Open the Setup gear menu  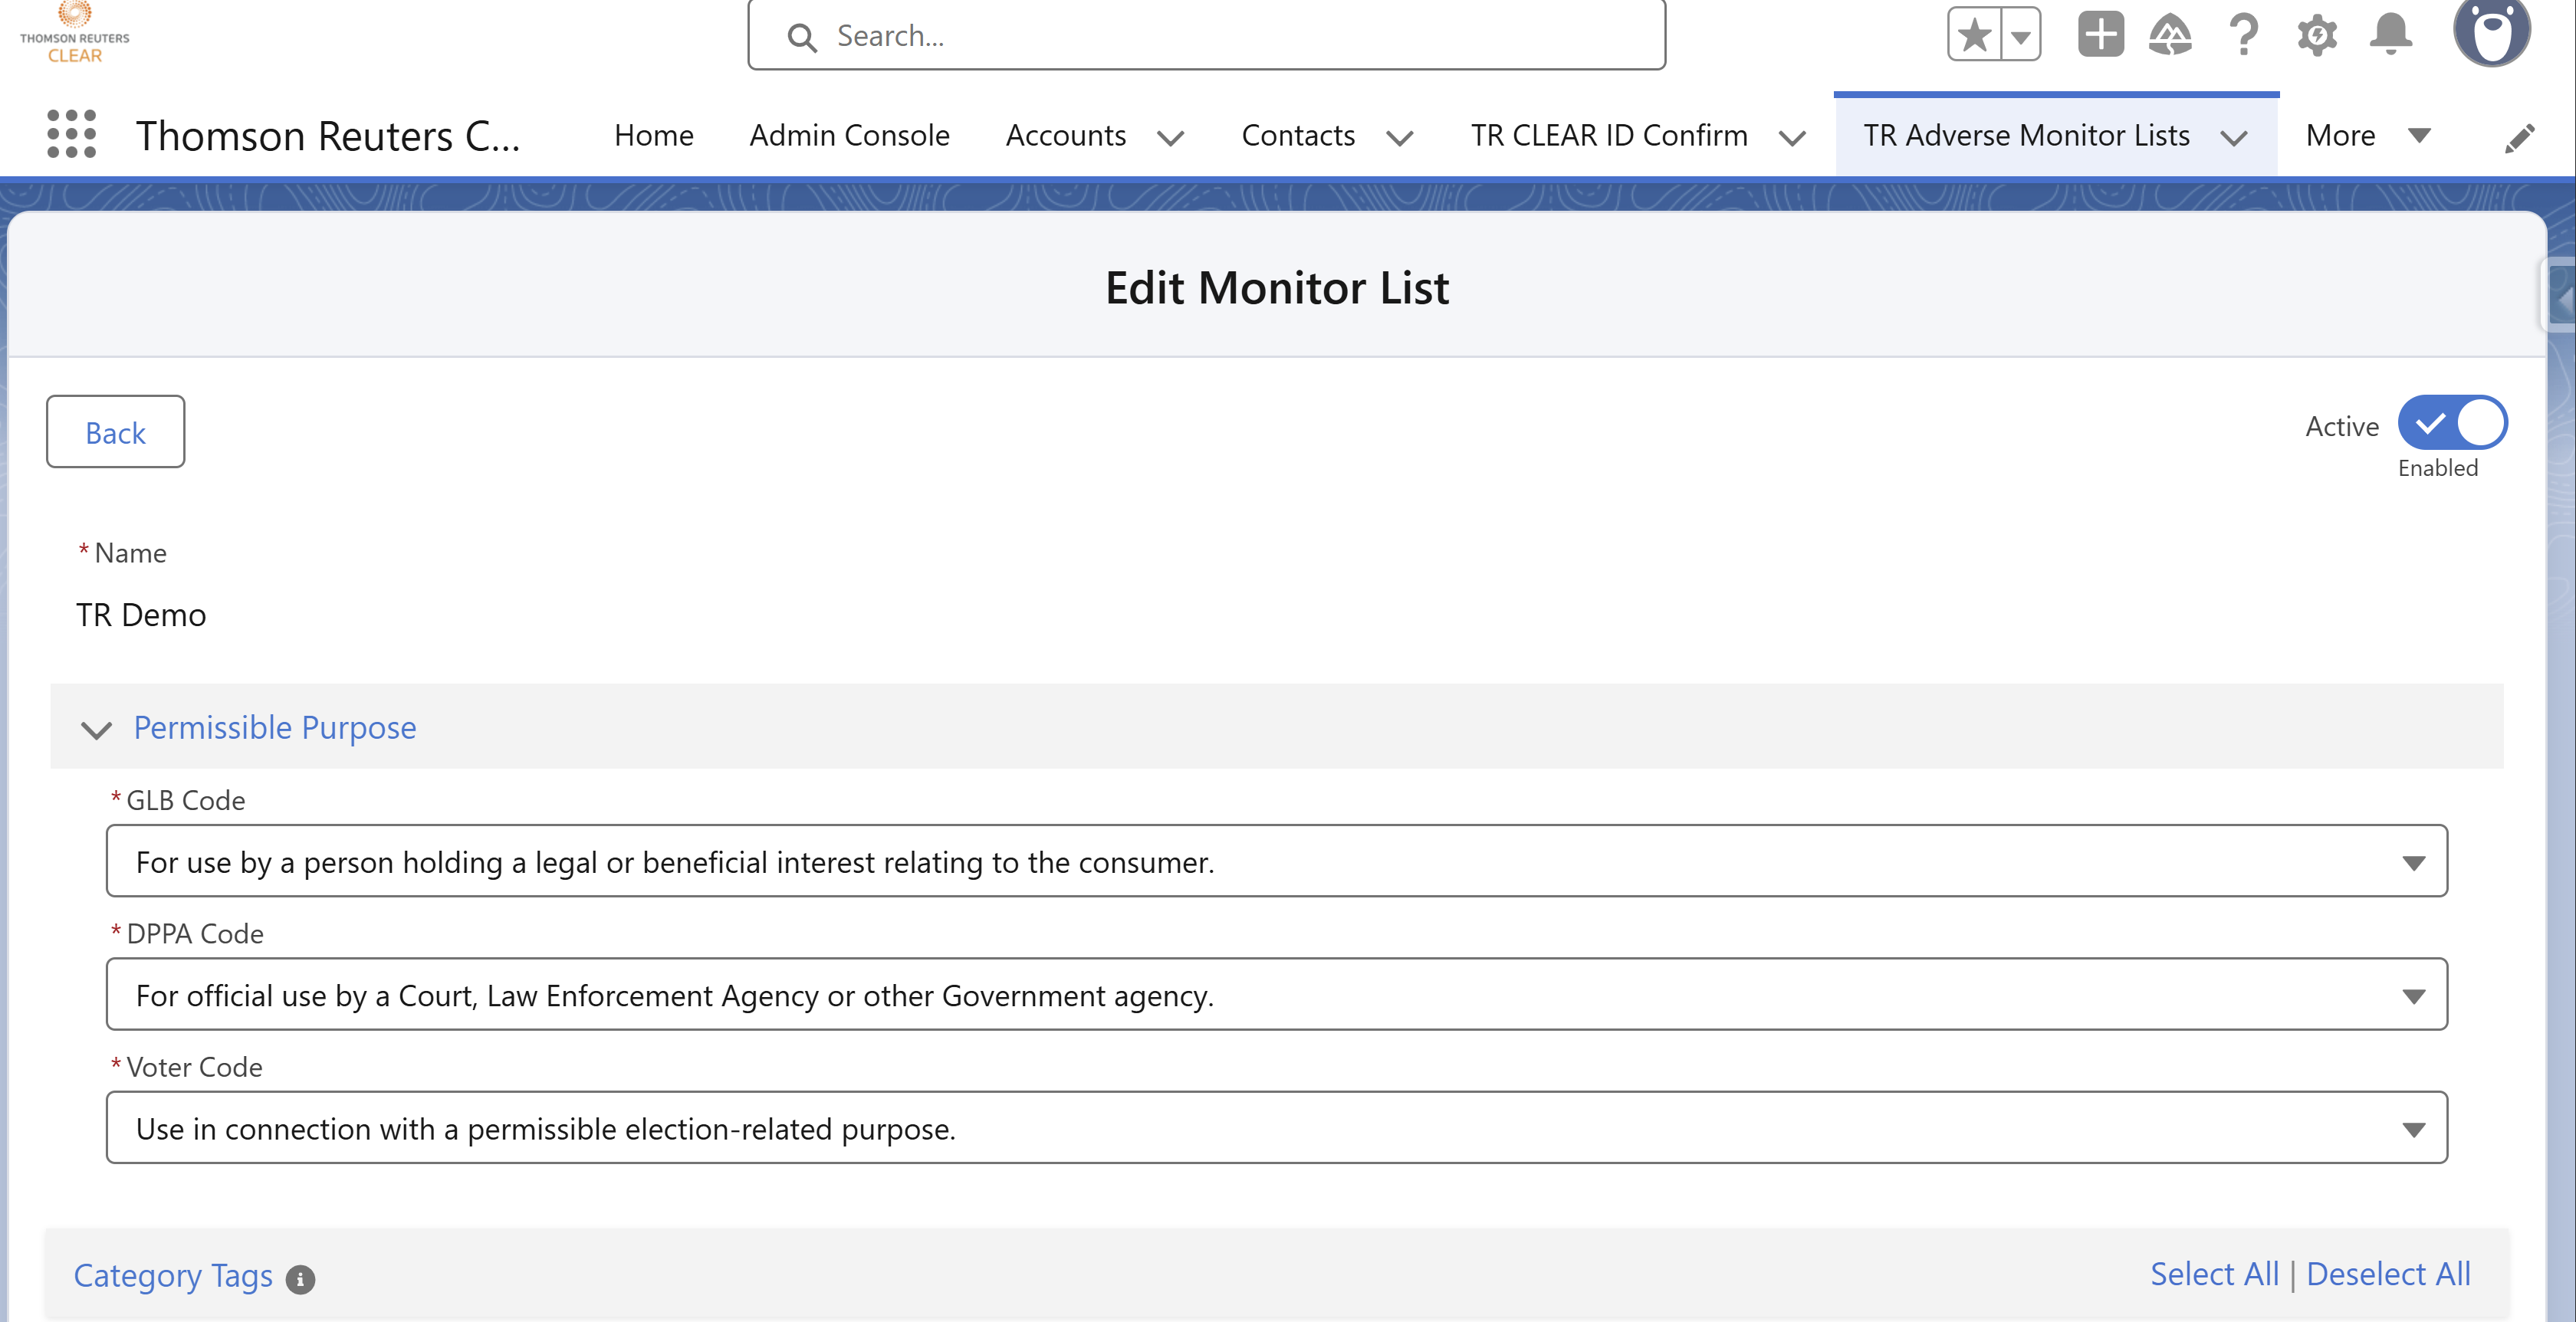click(x=2317, y=35)
